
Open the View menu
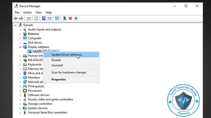39,12
